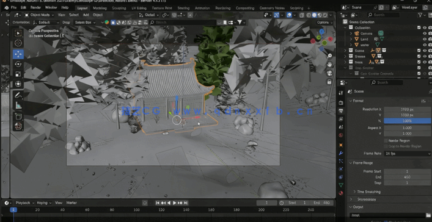Open the File menu
This screenshot has height=222, width=432.
tap(13, 8)
